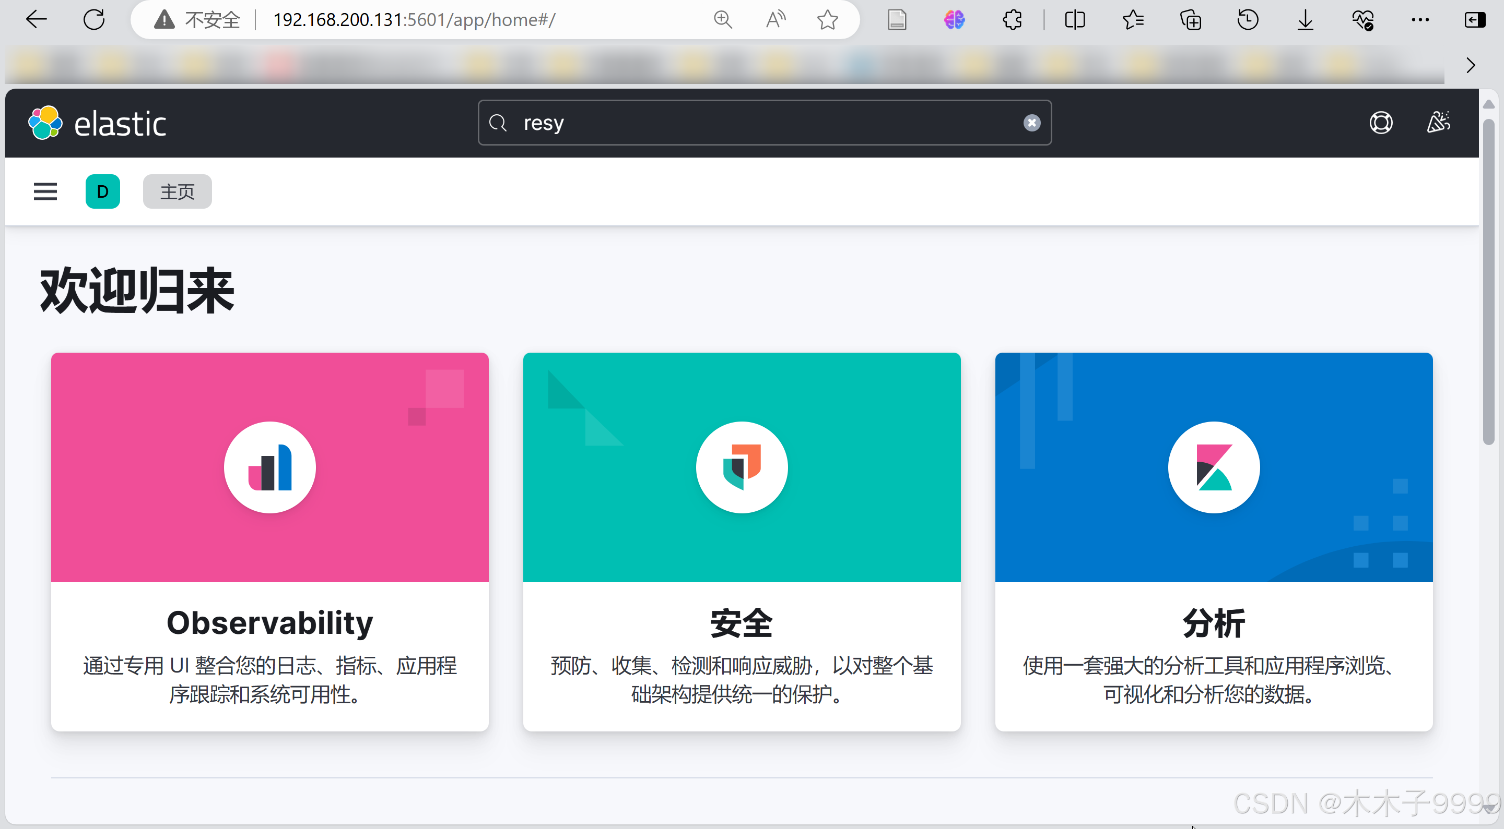Focus the Elastic search field containing resy
Screen dimensions: 1504x829
764,123
